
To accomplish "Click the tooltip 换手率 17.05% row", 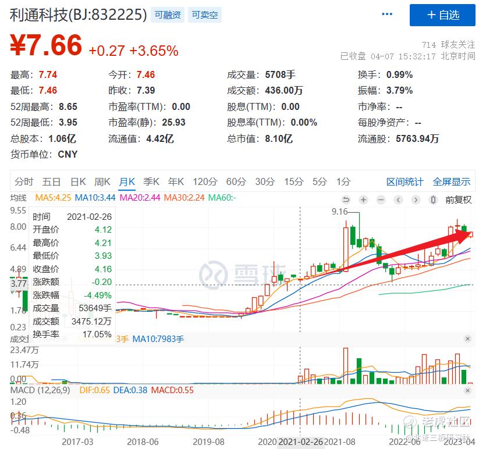I will point(72,334).
